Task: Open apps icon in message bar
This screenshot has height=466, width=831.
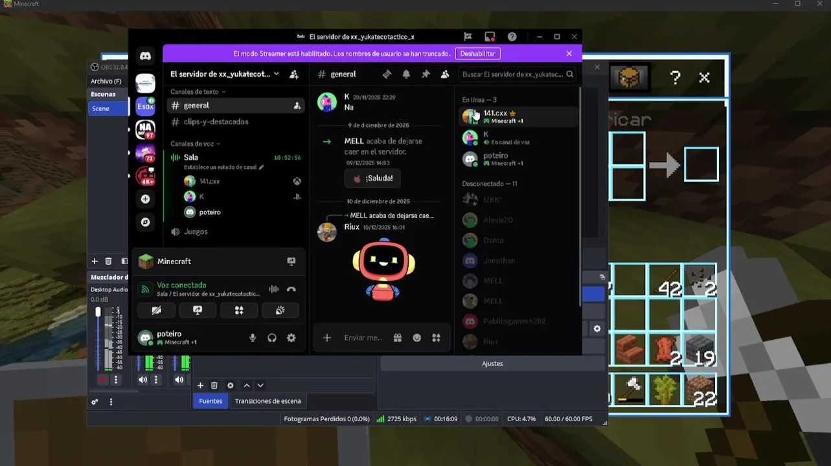Action: point(437,338)
